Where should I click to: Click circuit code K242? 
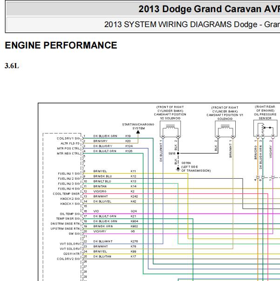(134, 196)
